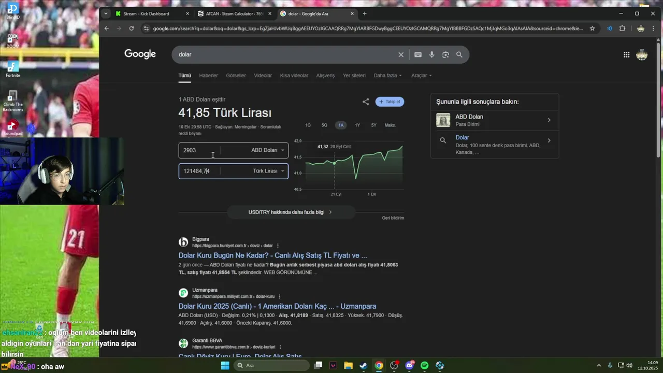Image resolution: width=663 pixels, height=373 pixels.
Task: Open a new Chrome tab
Action: tap(365, 13)
